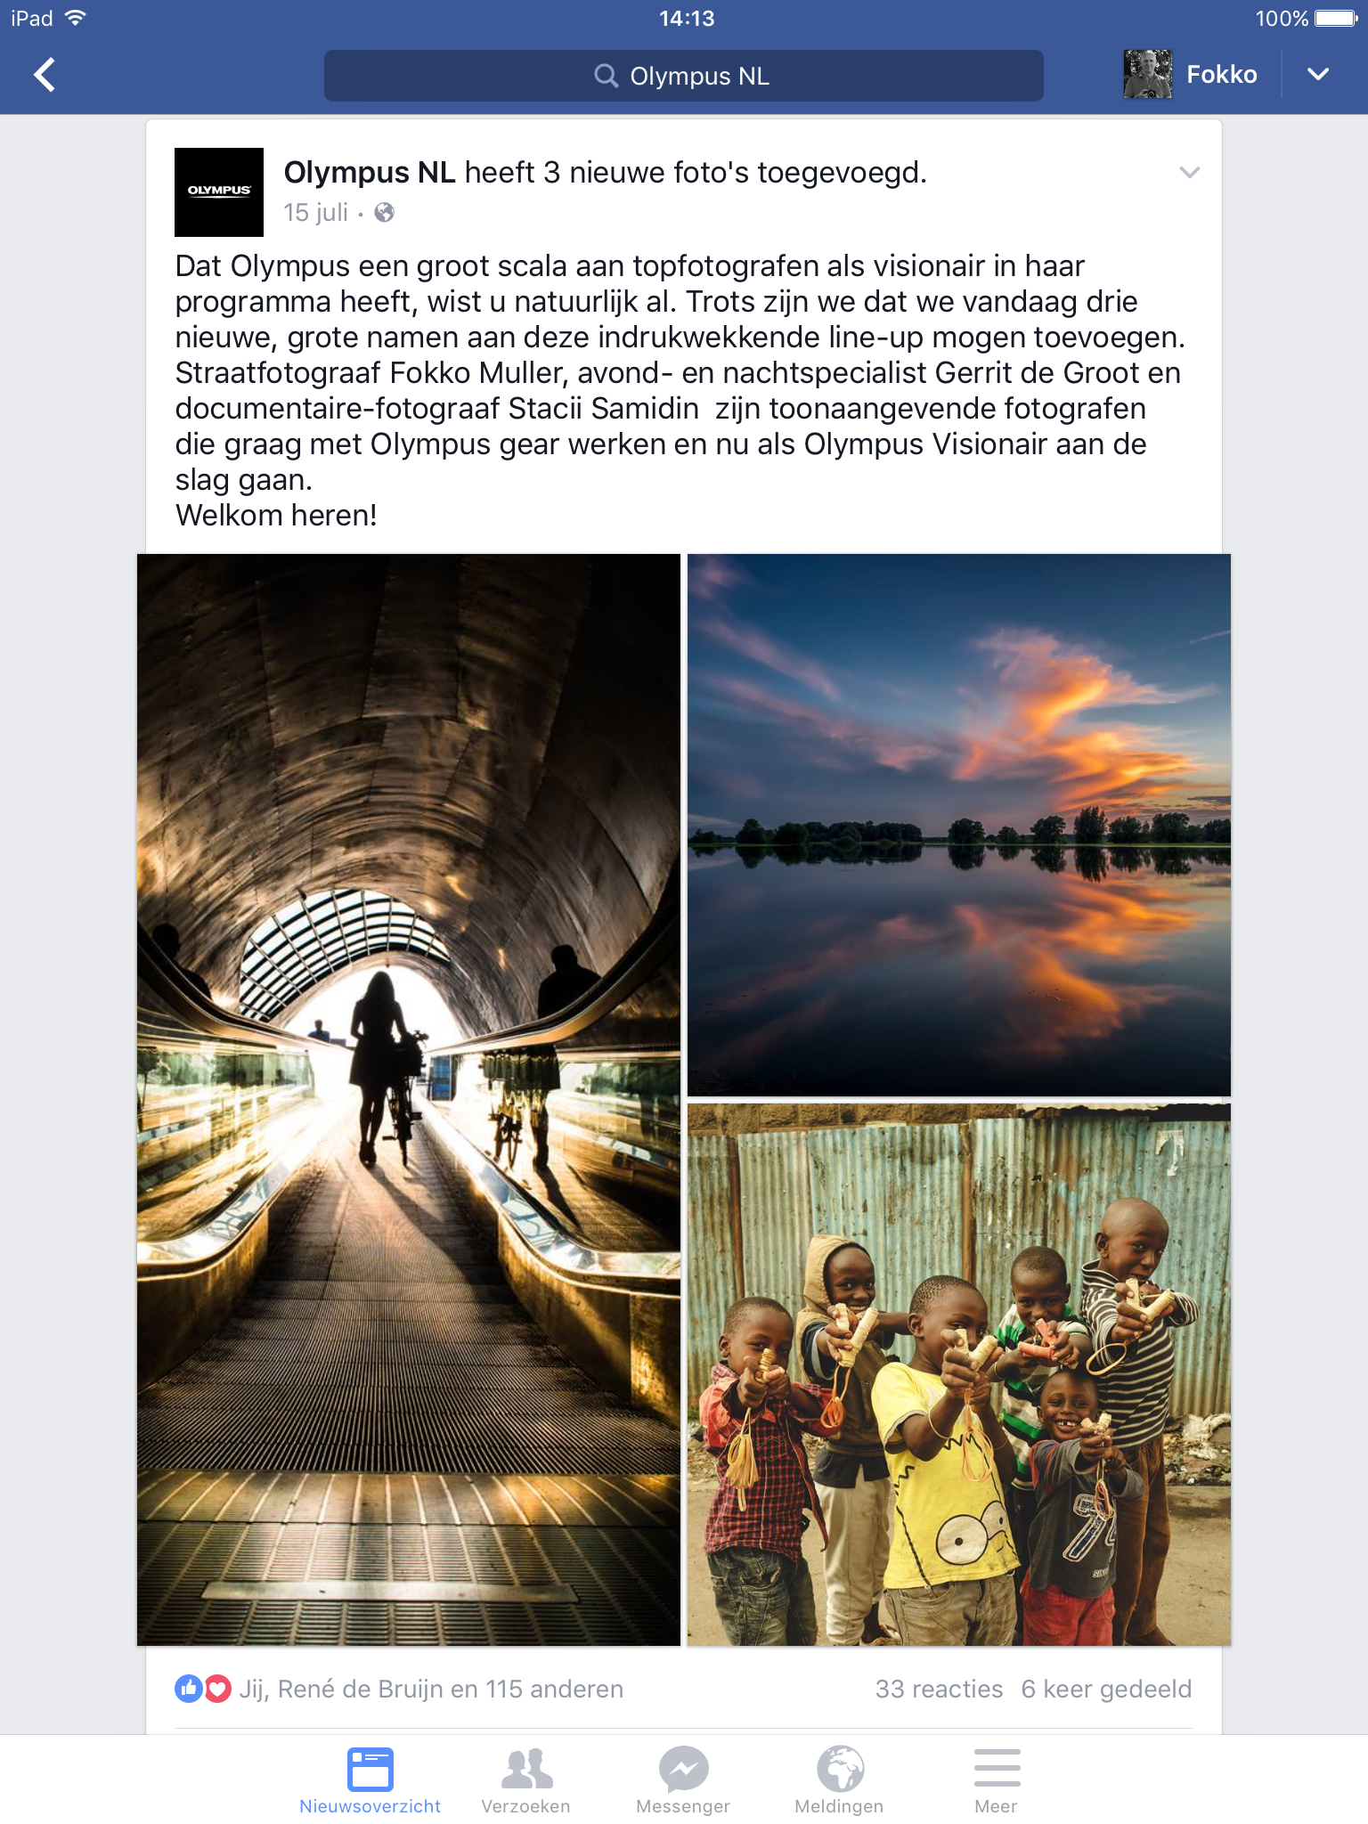Open the children with slingshots photo
This screenshot has height=1824, width=1368.
point(959,1375)
